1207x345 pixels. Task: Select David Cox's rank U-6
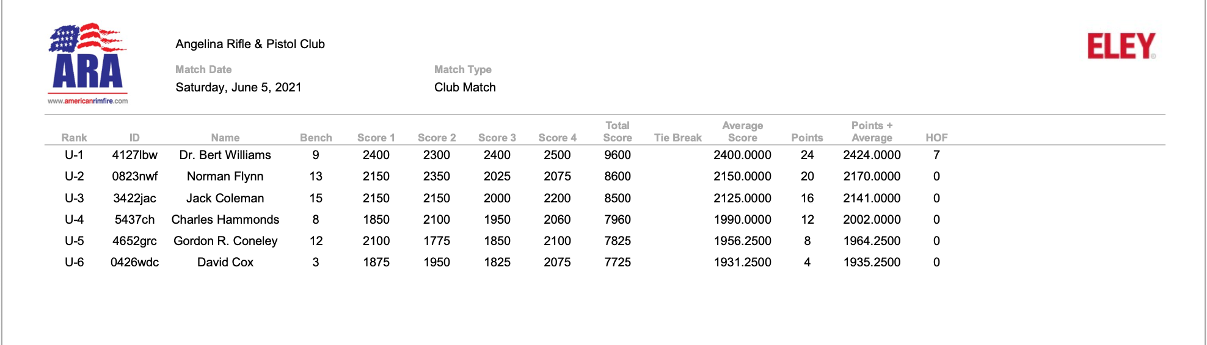74,262
